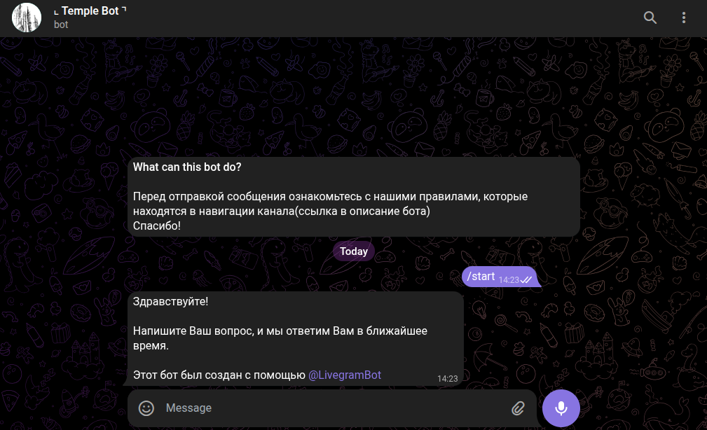
Task: Click the "Здравствуйте!" greeting text
Action: 170,302
